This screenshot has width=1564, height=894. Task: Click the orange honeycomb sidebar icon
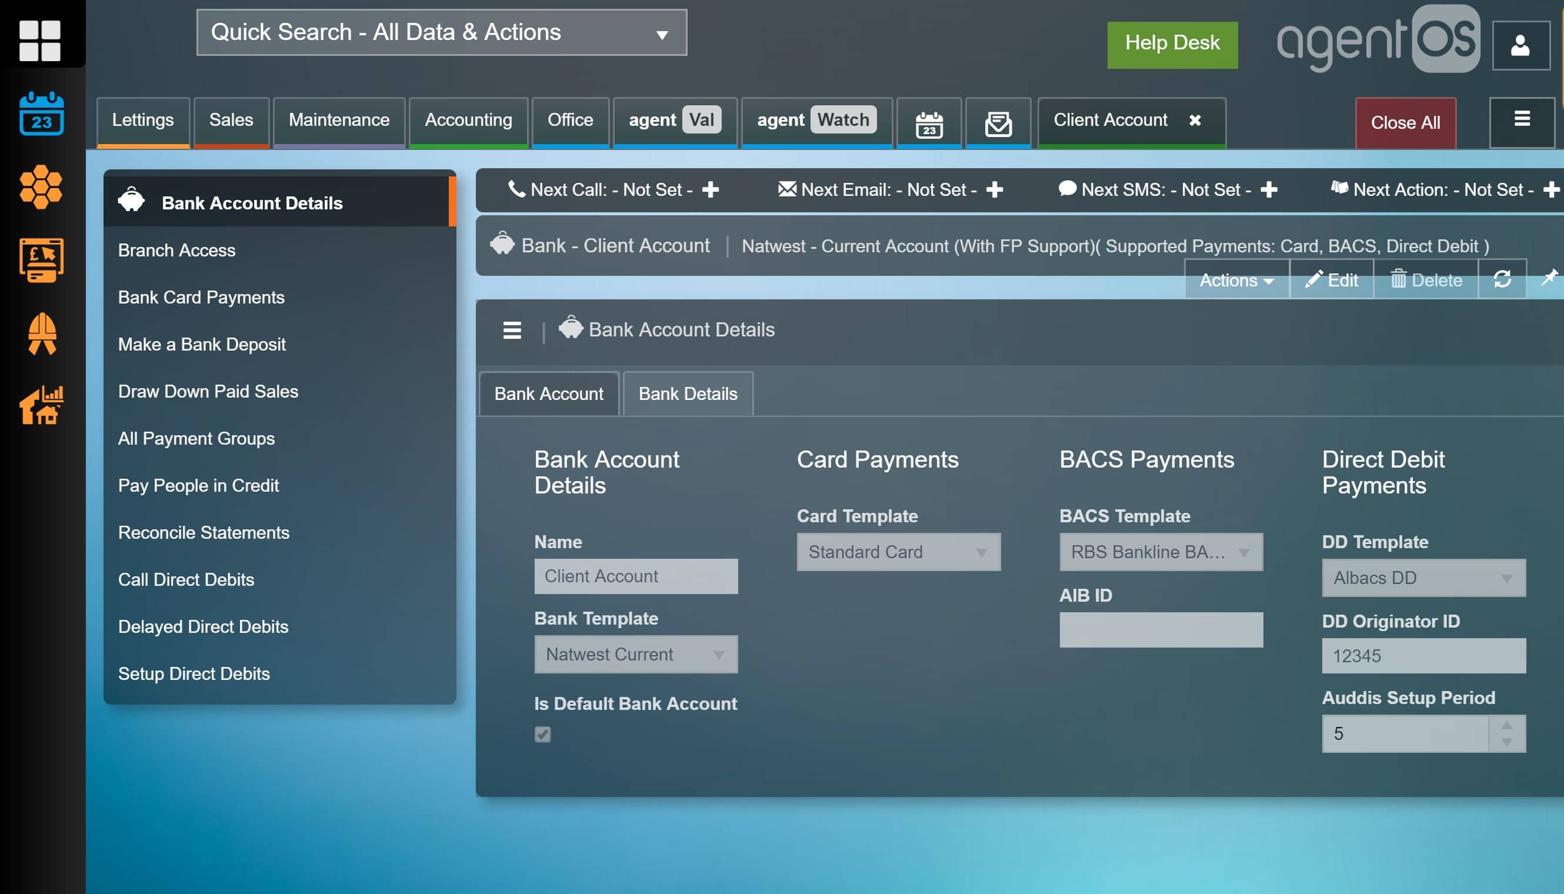tap(41, 186)
